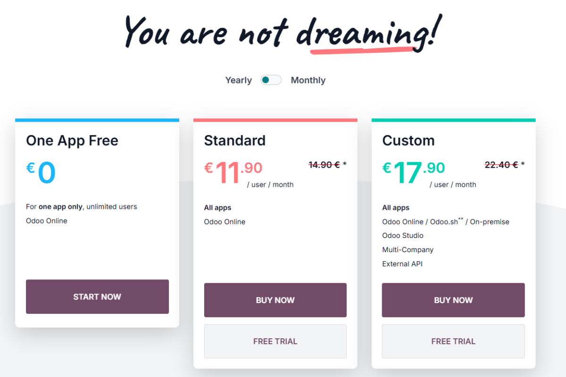Click BUY NOW on the Standard plan
566x377 pixels.
pyautogui.click(x=275, y=300)
